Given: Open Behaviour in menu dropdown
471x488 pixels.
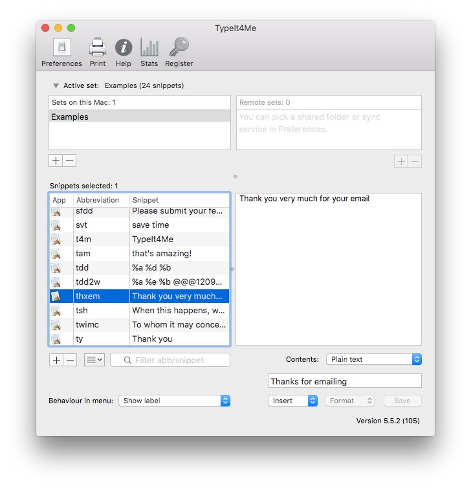Looking at the screenshot, I should [174, 401].
